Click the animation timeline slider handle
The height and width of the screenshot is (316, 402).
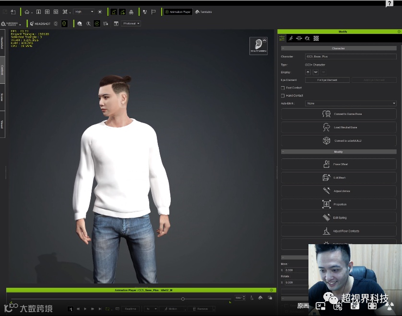(183, 299)
